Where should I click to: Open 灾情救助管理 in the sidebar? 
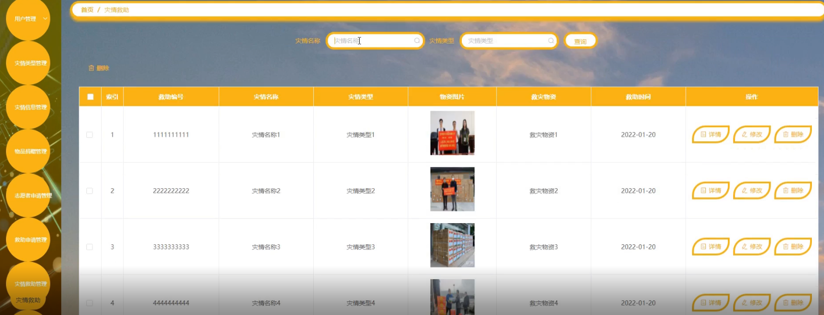pyautogui.click(x=28, y=284)
